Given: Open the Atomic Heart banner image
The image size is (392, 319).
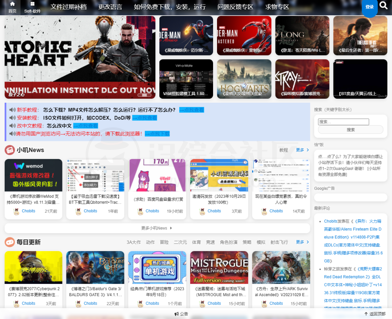Looking at the screenshot, I should tap(80, 57).
